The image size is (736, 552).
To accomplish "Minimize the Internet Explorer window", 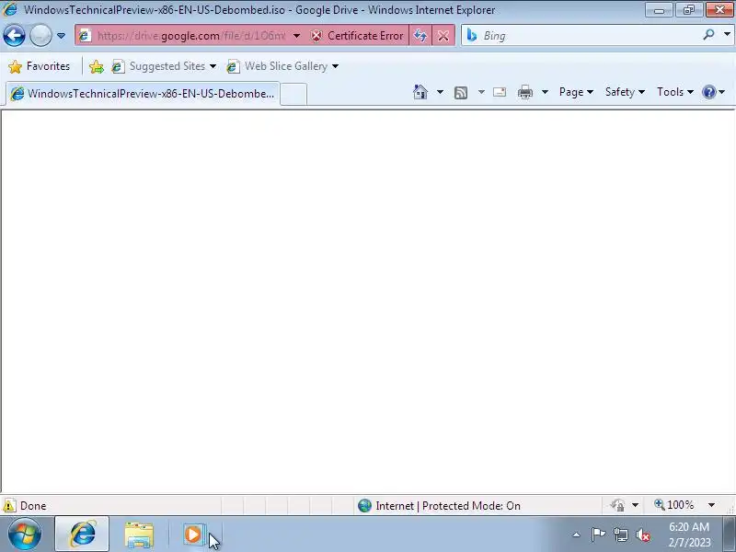I will pos(659,10).
